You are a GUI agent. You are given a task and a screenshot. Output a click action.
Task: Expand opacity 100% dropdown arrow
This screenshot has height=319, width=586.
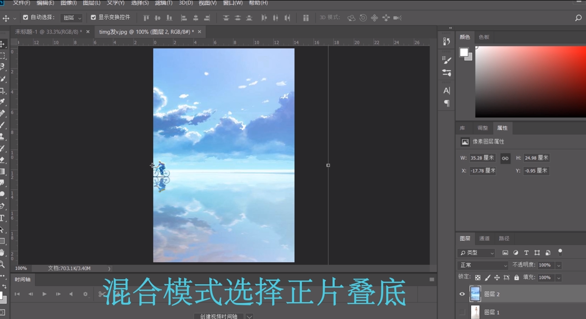coord(558,265)
